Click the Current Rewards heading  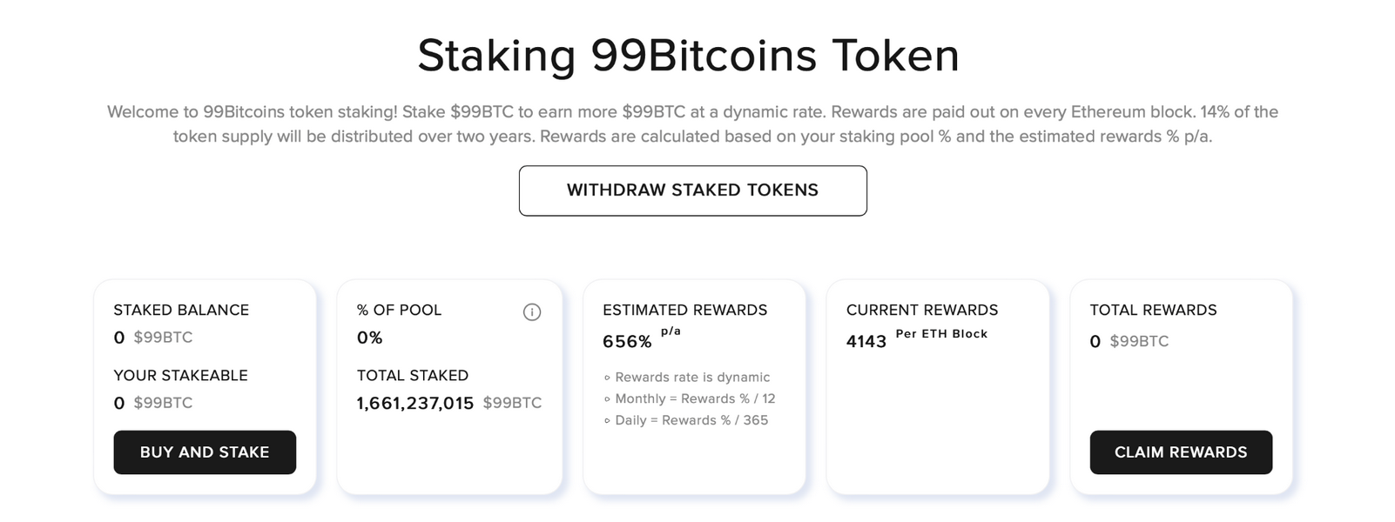[922, 310]
